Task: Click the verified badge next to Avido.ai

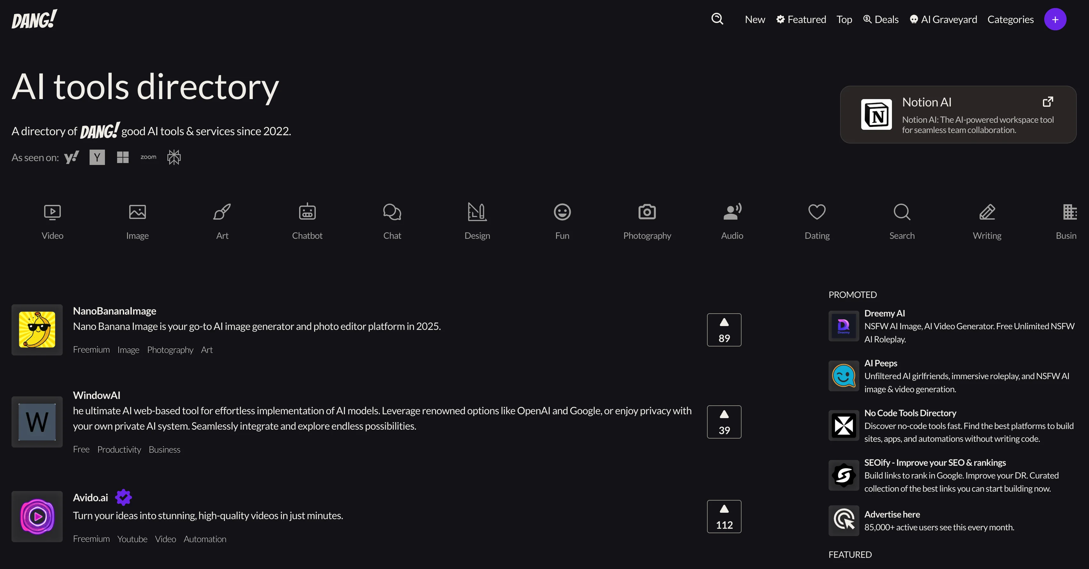Action: (x=123, y=498)
